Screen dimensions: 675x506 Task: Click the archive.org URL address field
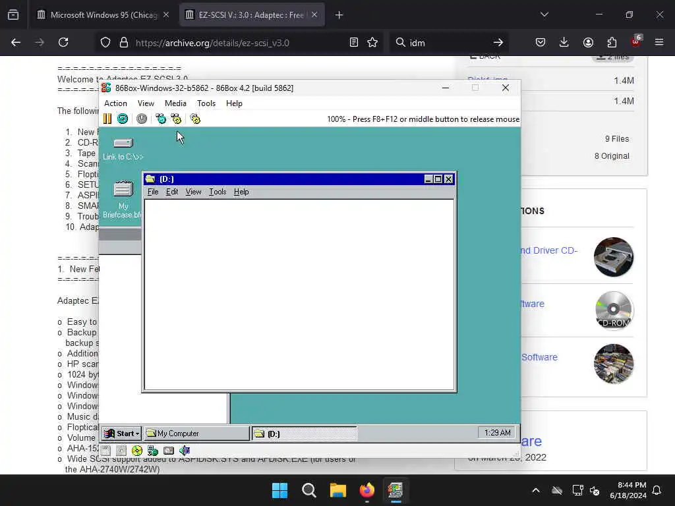click(x=237, y=43)
